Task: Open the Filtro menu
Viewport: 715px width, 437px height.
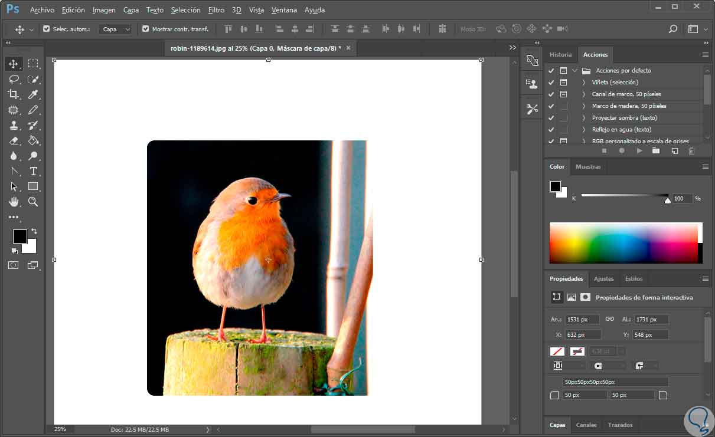Action: coord(216,10)
